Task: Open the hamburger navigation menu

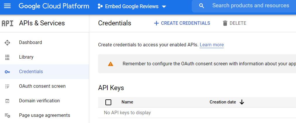Action: pyautogui.click(x=7, y=6)
